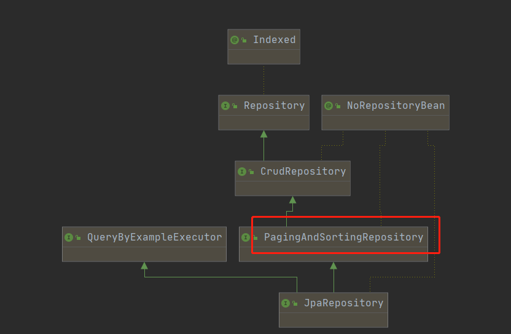Select the Repository node title
Screen dimensions: 511x334
pos(275,106)
